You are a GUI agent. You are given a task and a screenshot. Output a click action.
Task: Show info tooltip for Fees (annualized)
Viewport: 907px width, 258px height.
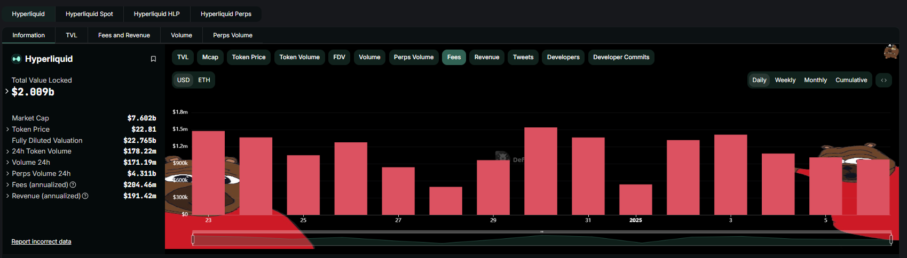point(73,185)
